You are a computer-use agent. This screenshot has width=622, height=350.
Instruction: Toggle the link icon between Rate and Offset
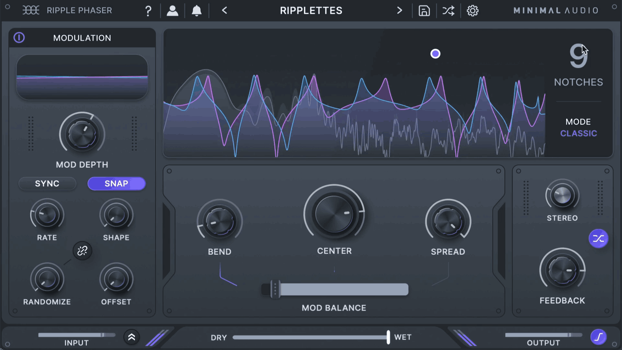tap(82, 251)
